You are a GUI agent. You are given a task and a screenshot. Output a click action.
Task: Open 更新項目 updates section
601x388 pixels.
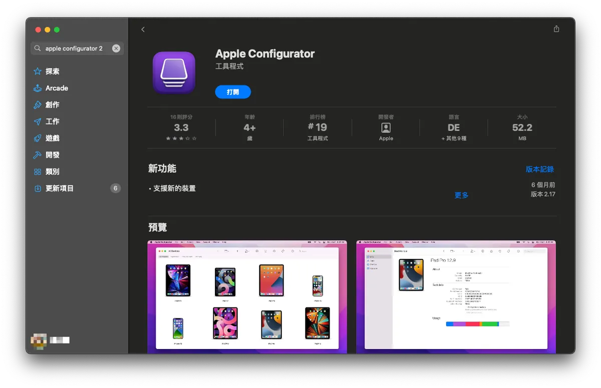pyautogui.click(x=59, y=188)
